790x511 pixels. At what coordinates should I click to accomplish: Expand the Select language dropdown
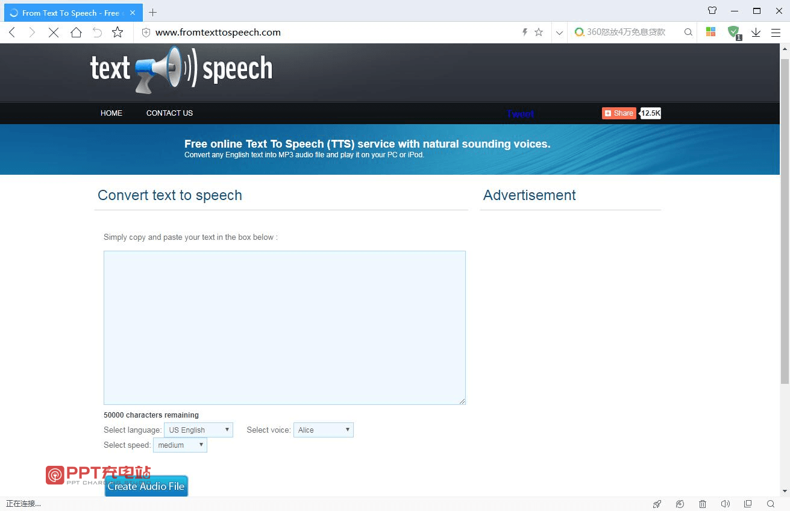[198, 430]
